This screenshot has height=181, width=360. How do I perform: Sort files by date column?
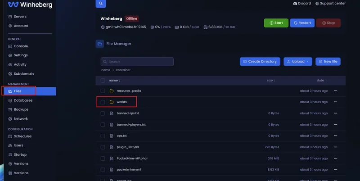pos(321,81)
